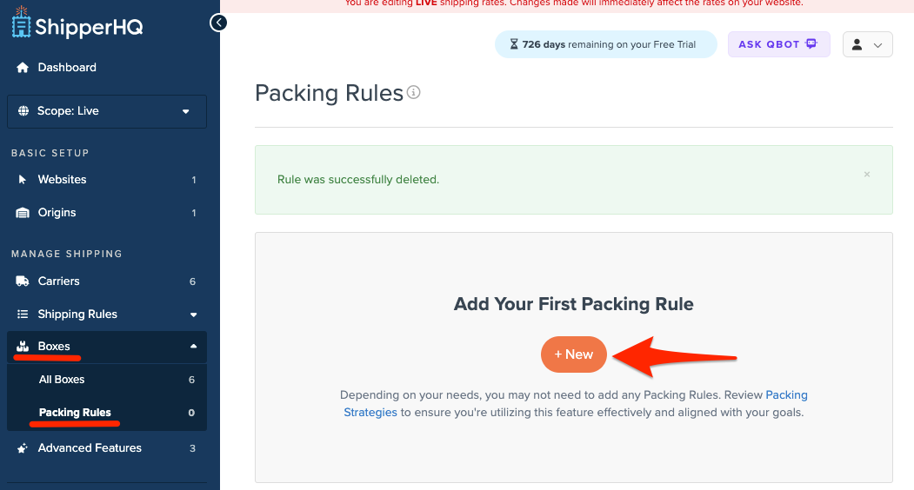This screenshot has height=490, width=914.
Task: Dismiss the rule deleted success message
Action: (x=866, y=175)
